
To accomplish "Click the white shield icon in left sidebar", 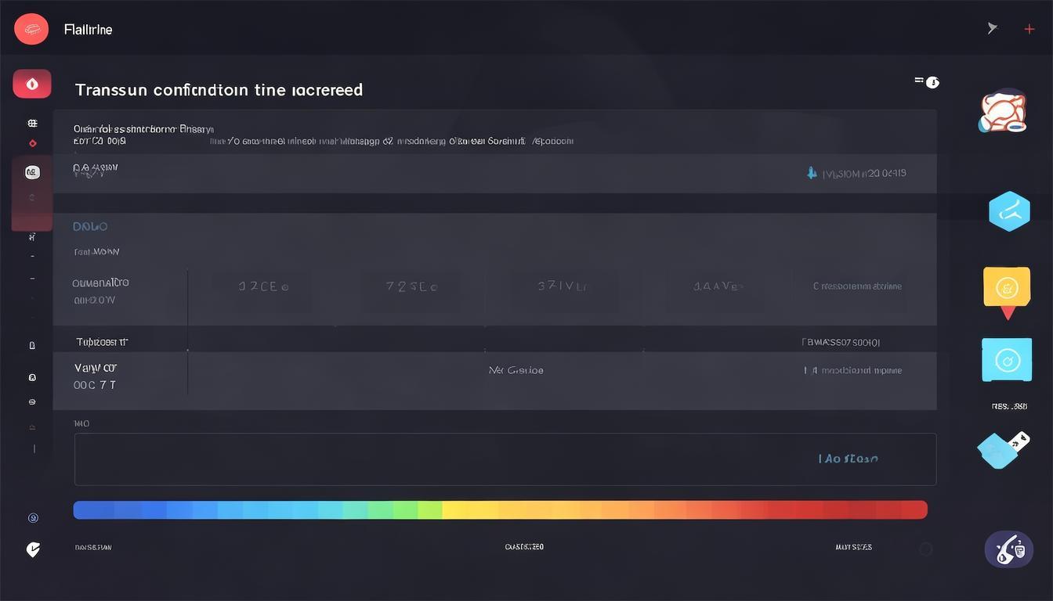I will [32, 549].
